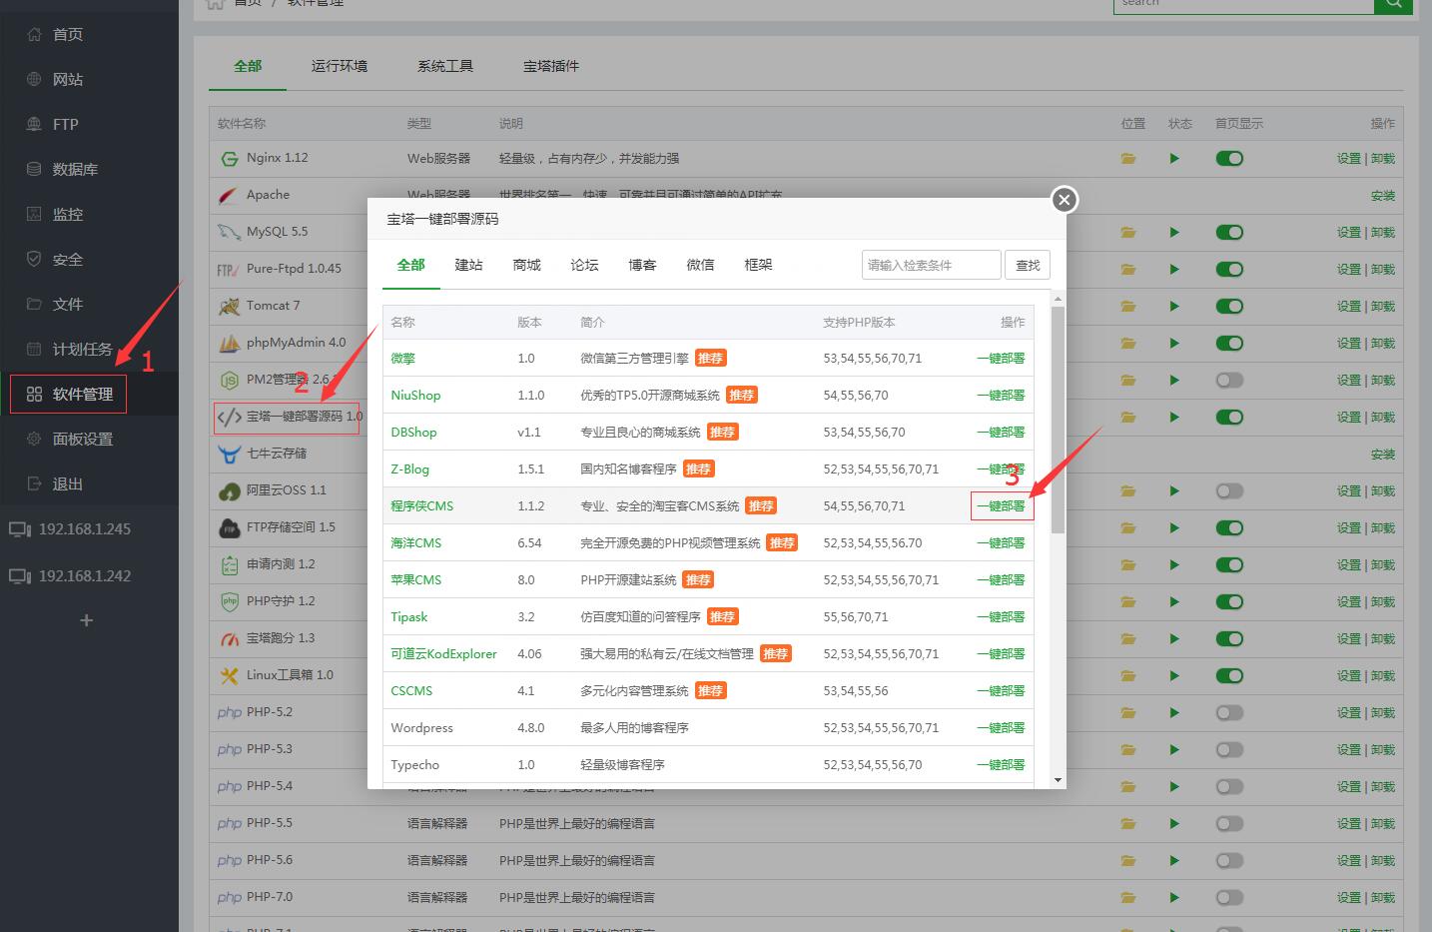Open the 海洋CMS name link
This screenshot has height=932, width=1432.
(x=416, y=543)
